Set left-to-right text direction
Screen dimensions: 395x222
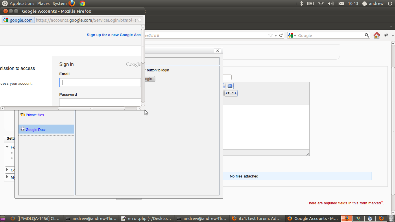228,93
